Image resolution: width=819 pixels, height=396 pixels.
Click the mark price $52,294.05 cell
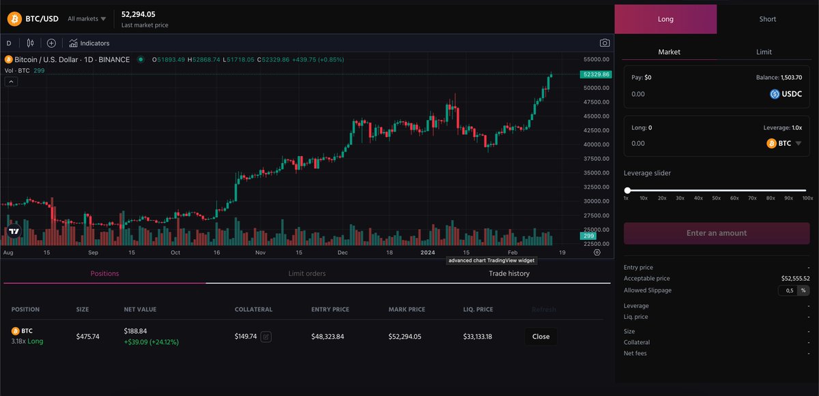tap(406, 336)
